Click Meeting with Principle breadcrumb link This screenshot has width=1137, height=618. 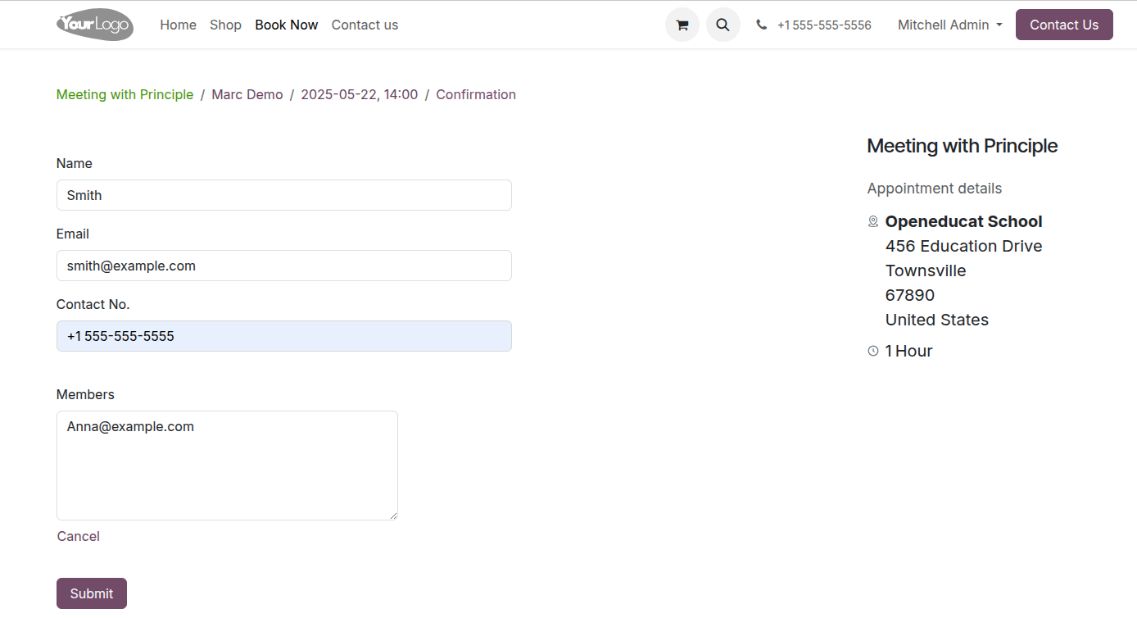[x=125, y=94]
